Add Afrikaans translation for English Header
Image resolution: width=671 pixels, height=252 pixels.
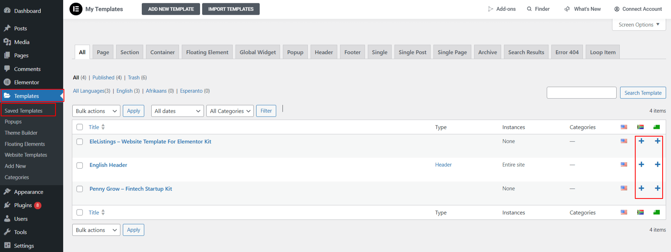pos(641,164)
